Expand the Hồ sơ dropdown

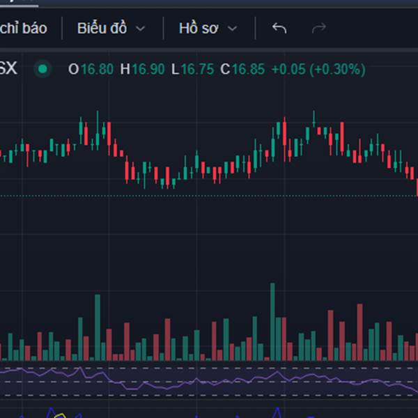[208, 29]
